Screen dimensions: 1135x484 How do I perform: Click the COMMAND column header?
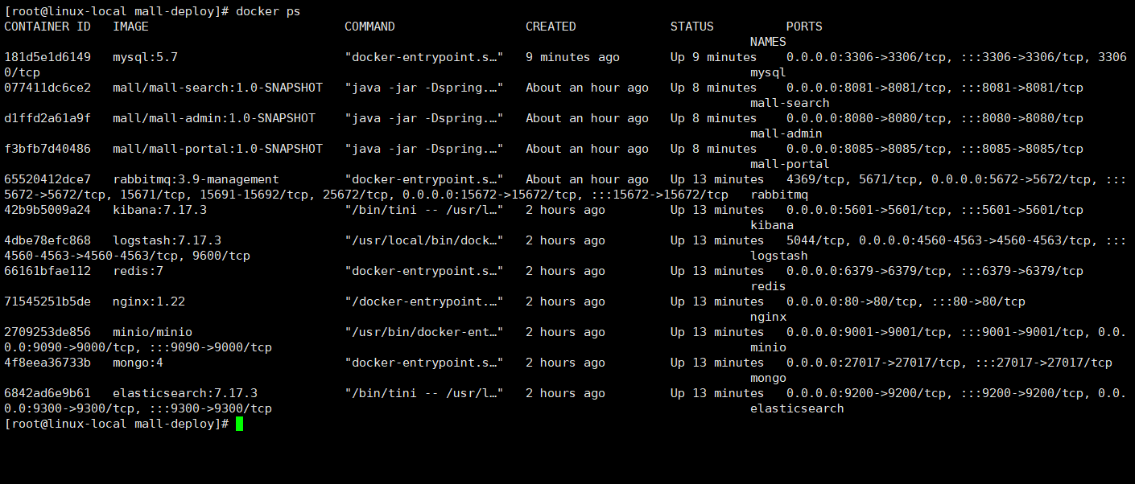(x=369, y=27)
